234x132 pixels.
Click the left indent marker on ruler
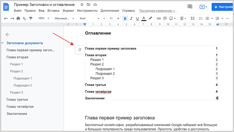[85, 24]
